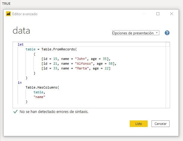Click the Power BI logo in title bar

[x=8, y=14]
